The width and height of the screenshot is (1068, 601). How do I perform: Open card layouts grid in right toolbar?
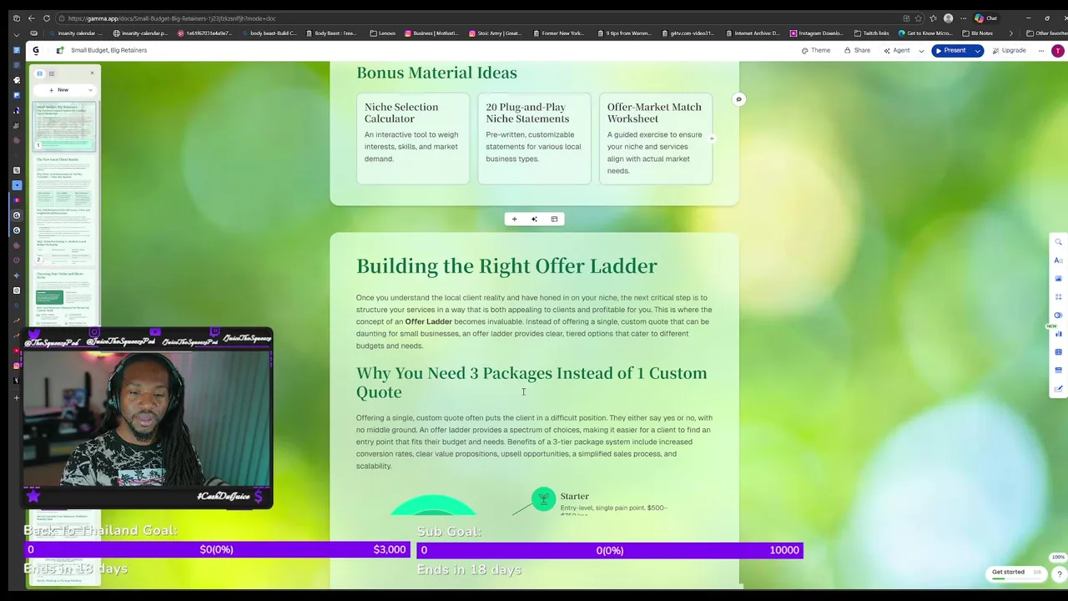tap(1059, 297)
